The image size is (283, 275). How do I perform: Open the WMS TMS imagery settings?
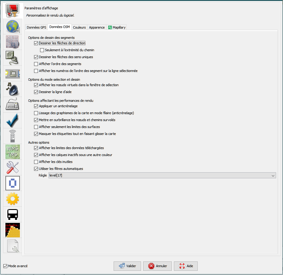[13, 152]
